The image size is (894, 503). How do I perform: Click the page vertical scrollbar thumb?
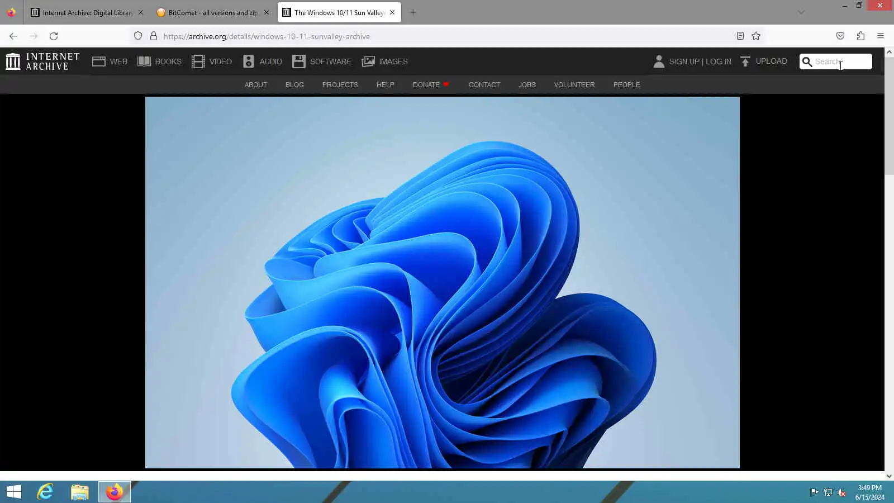pyautogui.click(x=889, y=116)
